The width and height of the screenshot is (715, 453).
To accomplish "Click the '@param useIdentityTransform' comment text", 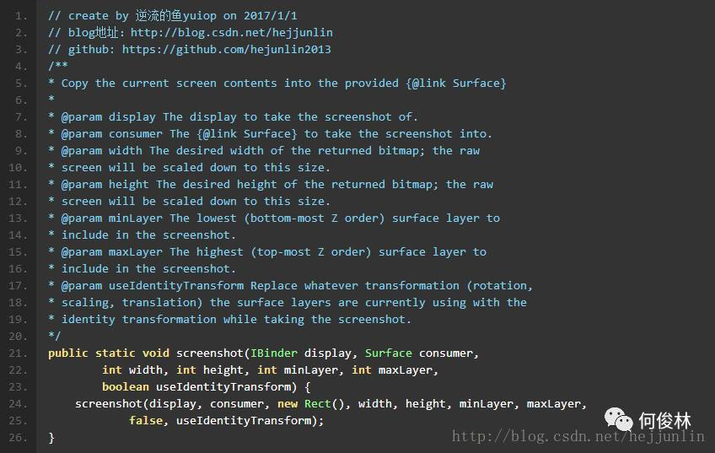I will click(x=153, y=286).
